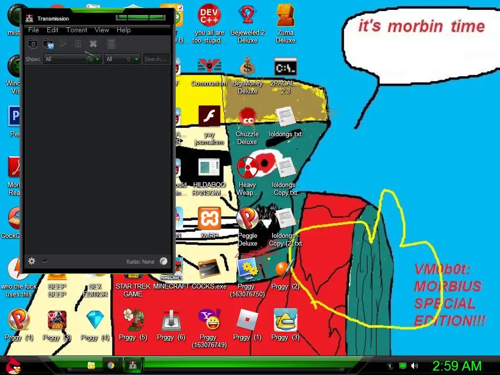Open loldongs - Copy.txt file

point(285,177)
